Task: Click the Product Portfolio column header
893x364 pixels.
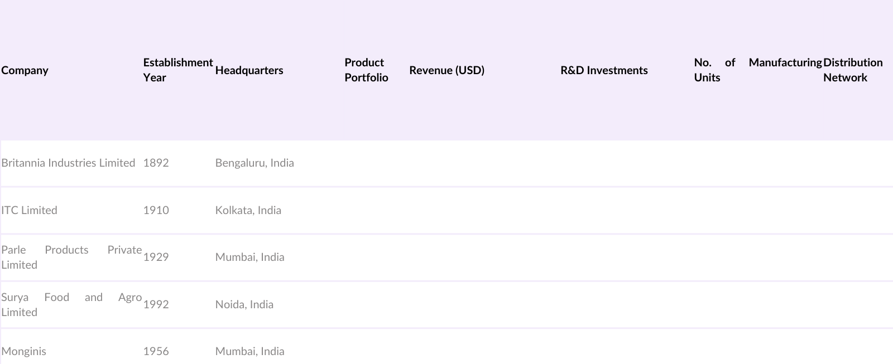Action: pyautogui.click(x=366, y=70)
